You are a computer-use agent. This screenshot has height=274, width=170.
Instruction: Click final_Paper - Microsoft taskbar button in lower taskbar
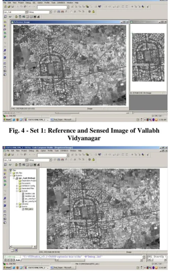63,268
